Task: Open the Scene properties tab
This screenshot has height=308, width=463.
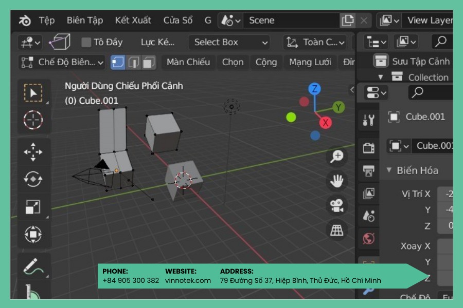Action: pyautogui.click(x=368, y=216)
